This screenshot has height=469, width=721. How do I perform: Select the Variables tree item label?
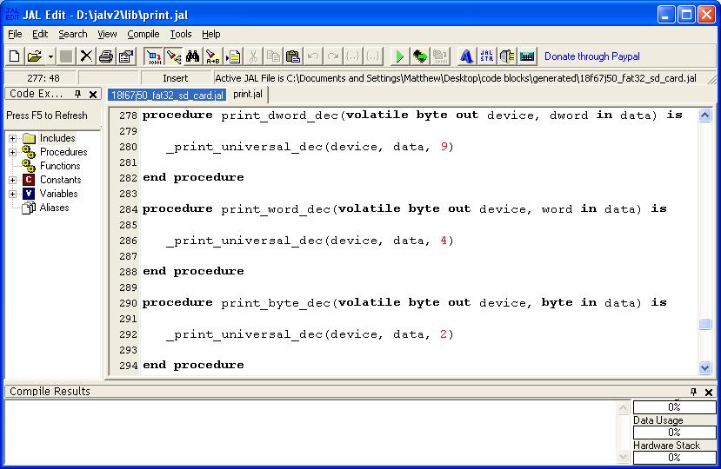(x=58, y=194)
